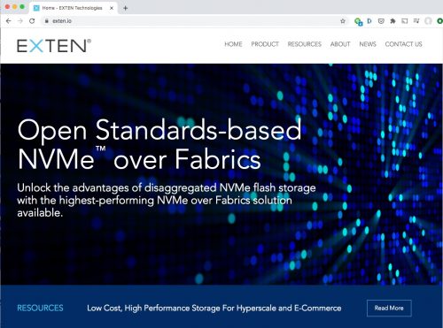Click the green update icon at toolbar end
This screenshot has height=328, width=443.
439,21
